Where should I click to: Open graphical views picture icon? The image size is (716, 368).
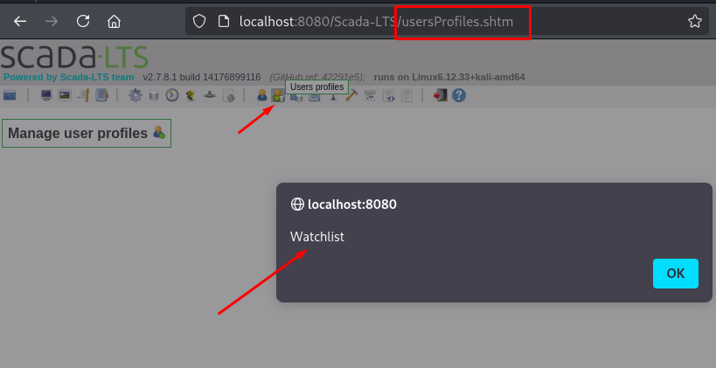coord(65,95)
